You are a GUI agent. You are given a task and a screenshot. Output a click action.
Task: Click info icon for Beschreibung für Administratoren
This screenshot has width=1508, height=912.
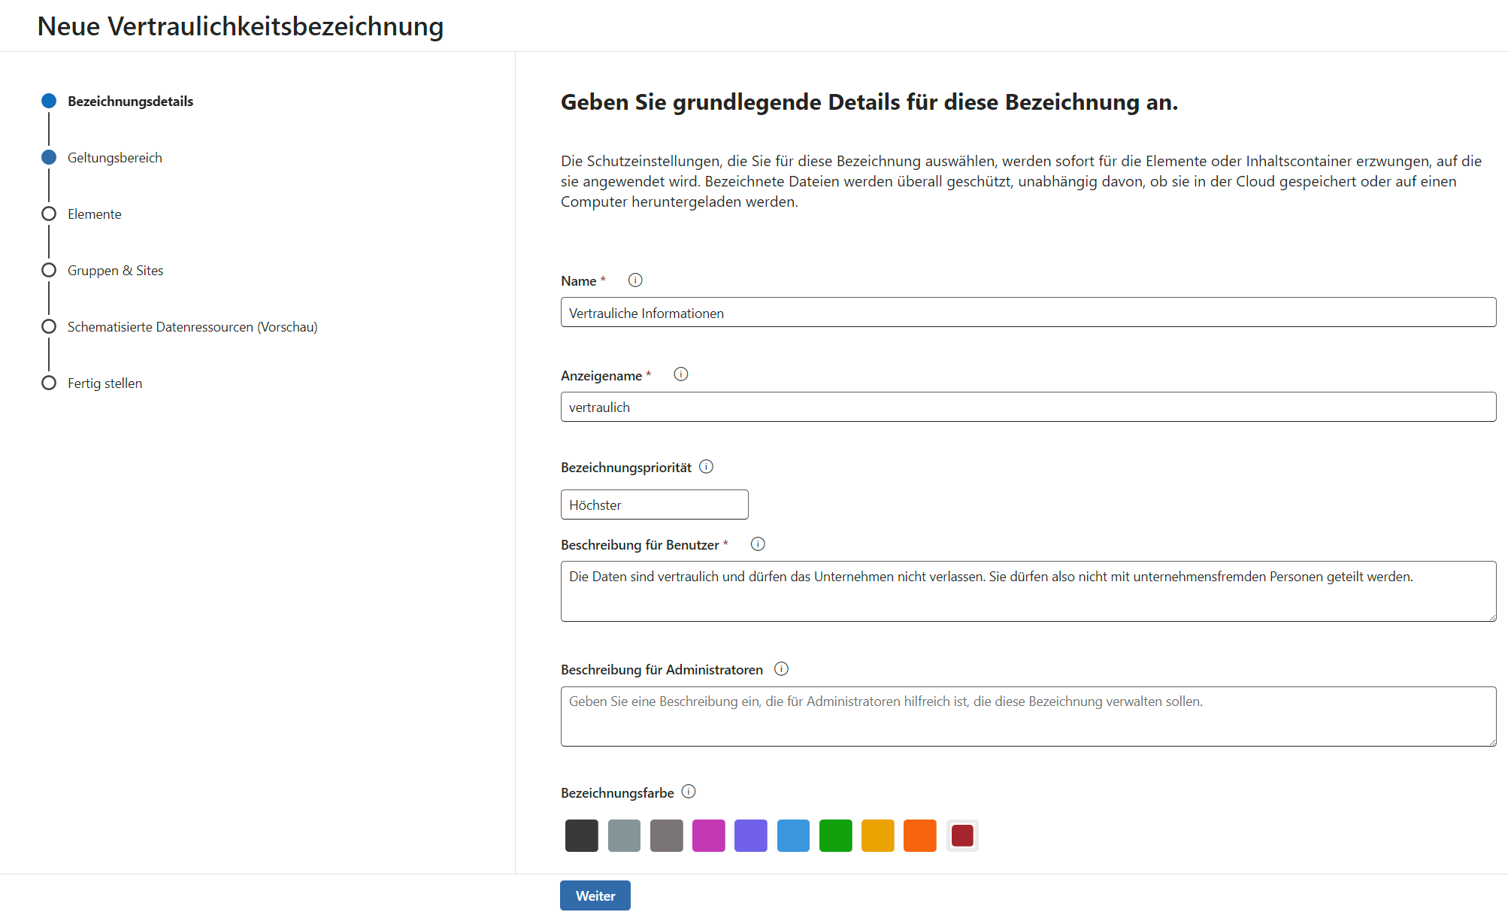coord(781,669)
